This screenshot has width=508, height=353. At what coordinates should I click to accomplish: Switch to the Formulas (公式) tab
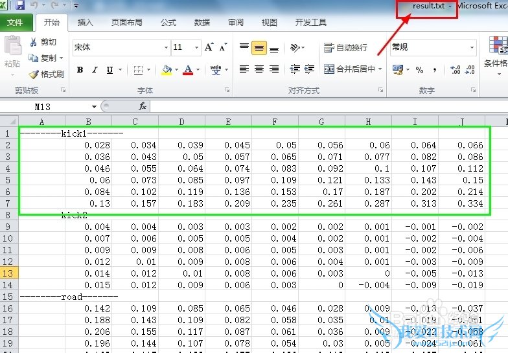168,23
